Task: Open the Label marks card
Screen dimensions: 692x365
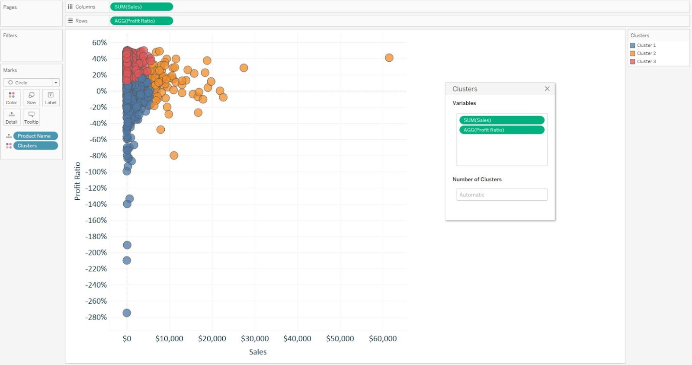Action: [51, 97]
